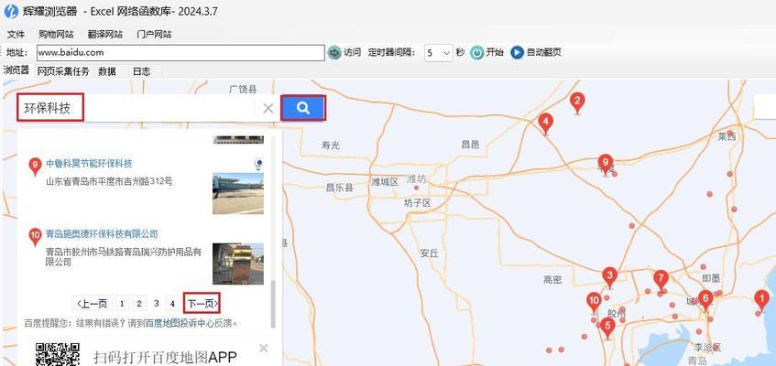776x366 pixels.
Task: Click the 高密 label on map
Action: click(x=552, y=280)
